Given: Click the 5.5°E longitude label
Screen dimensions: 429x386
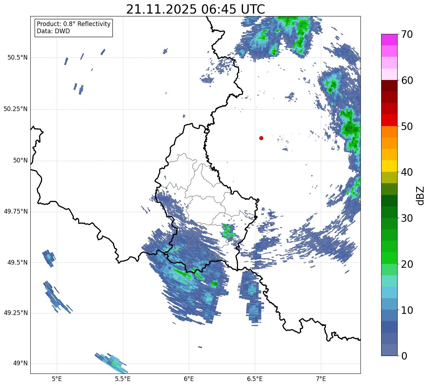Looking at the screenshot, I should [x=123, y=379].
